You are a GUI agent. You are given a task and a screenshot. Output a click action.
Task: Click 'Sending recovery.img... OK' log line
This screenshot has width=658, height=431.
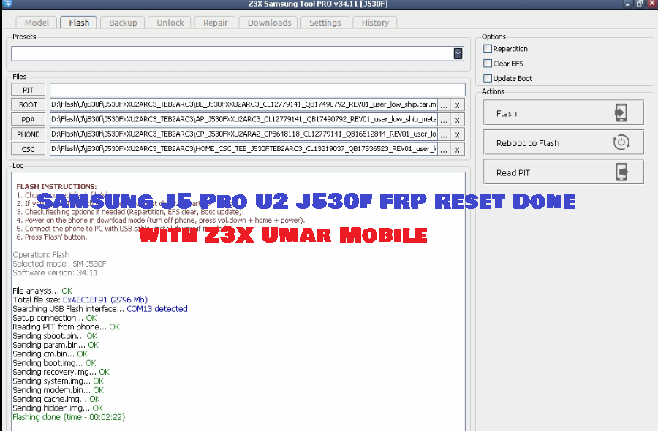click(x=61, y=372)
